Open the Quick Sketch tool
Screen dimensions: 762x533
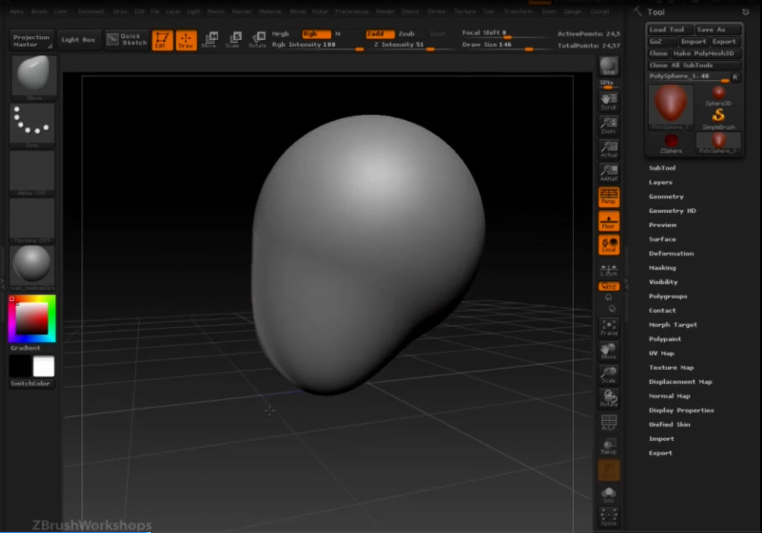pyautogui.click(x=127, y=39)
